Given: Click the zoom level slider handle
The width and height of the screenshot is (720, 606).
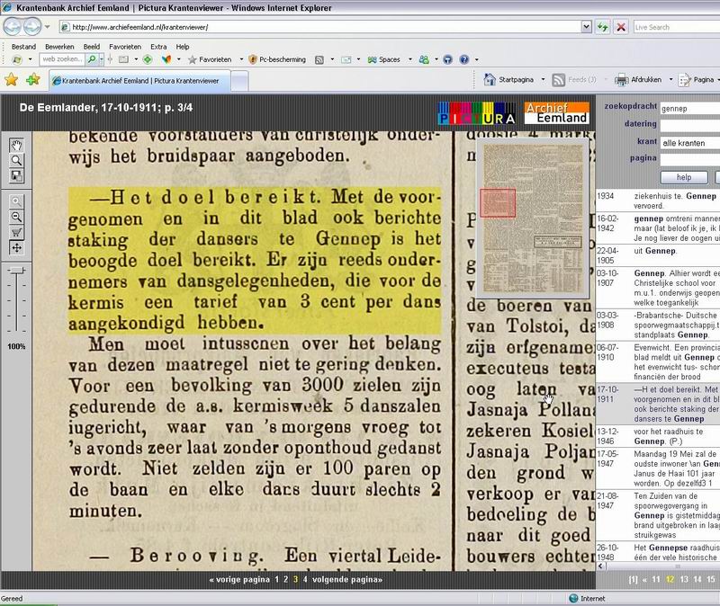Looking at the screenshot, I should (16, 271).
